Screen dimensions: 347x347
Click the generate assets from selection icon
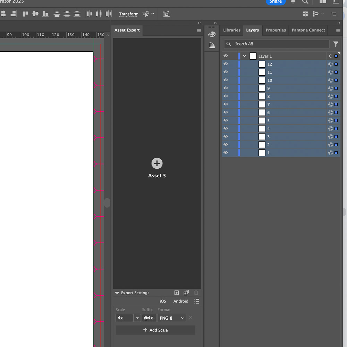pyautogui.click(x=176, y=293)
